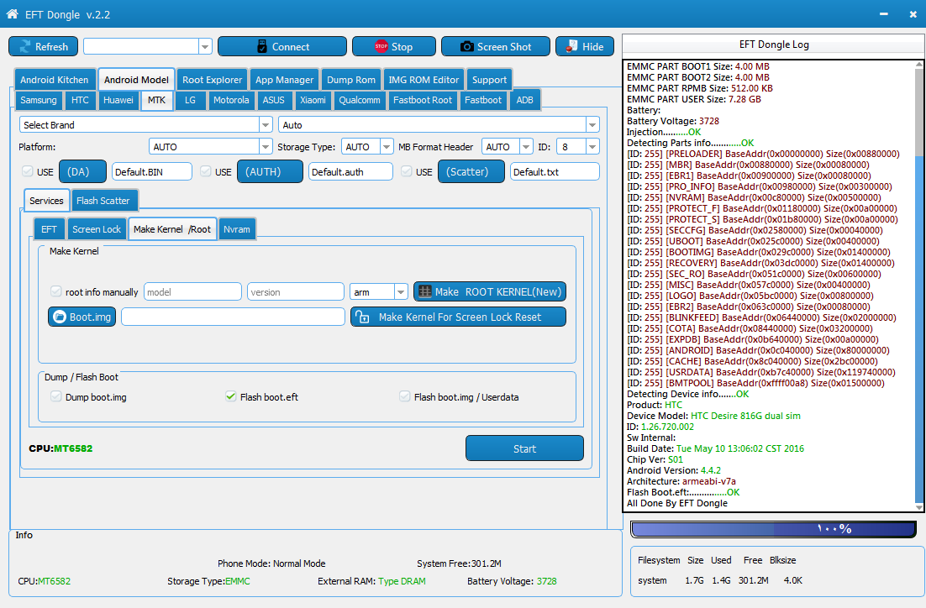Select the Qualcomm brand tab
This screenshot has width=926, height=608.
(359, 100)
